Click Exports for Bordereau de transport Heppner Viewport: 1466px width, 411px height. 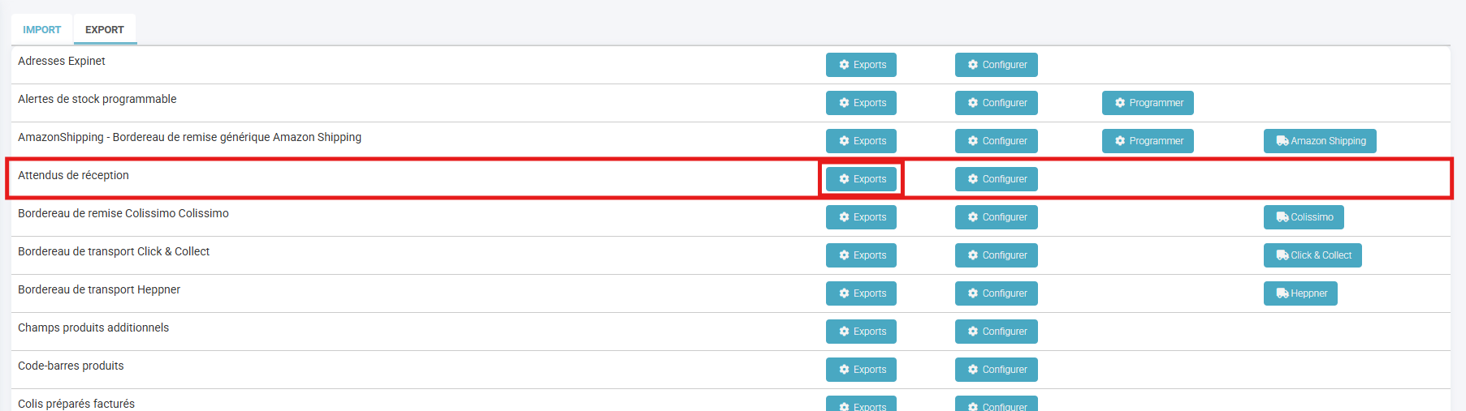[861, 293]
